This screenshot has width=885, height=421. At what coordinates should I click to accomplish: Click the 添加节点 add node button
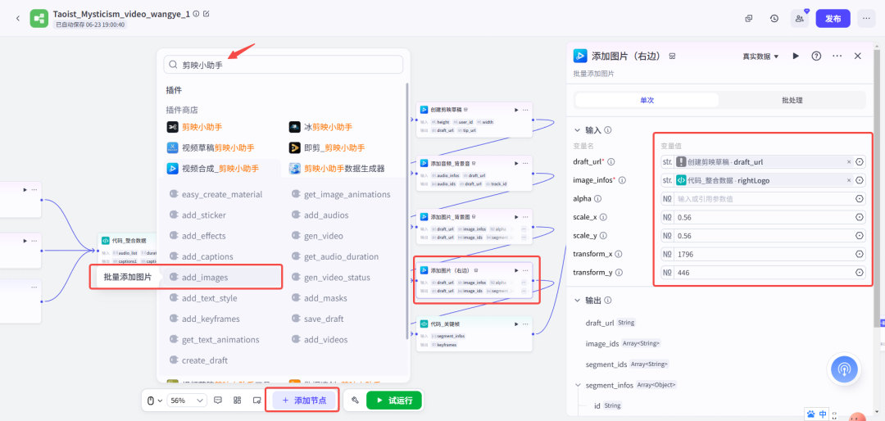306,401
